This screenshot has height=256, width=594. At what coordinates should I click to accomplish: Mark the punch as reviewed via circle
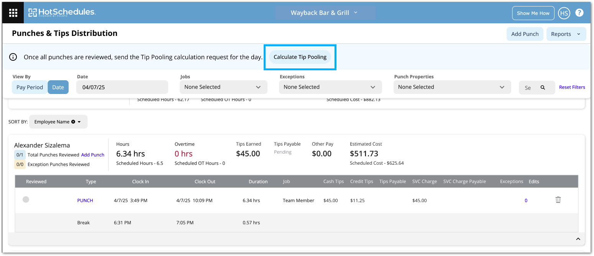(x=26, y=199)
